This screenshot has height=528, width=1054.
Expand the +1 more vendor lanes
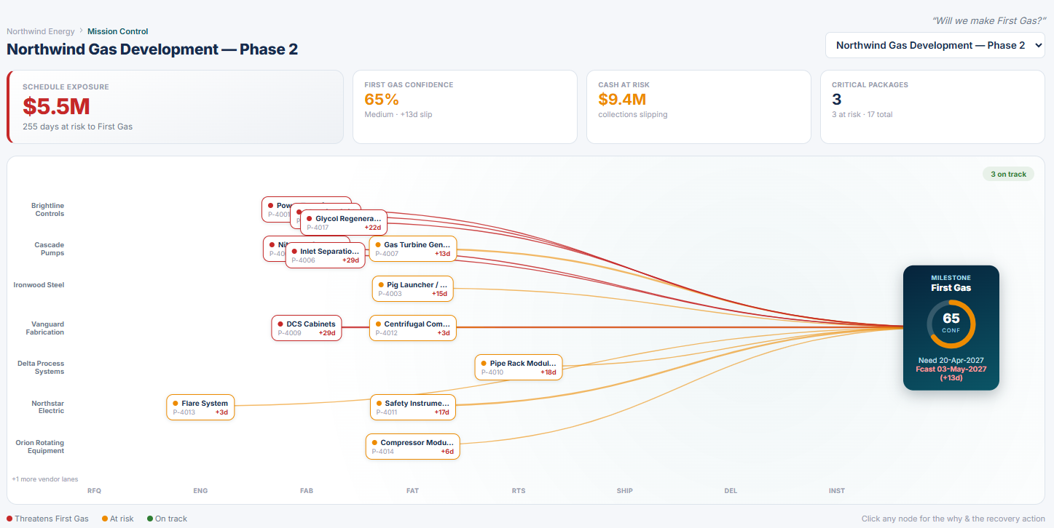[x=45, y=479]
